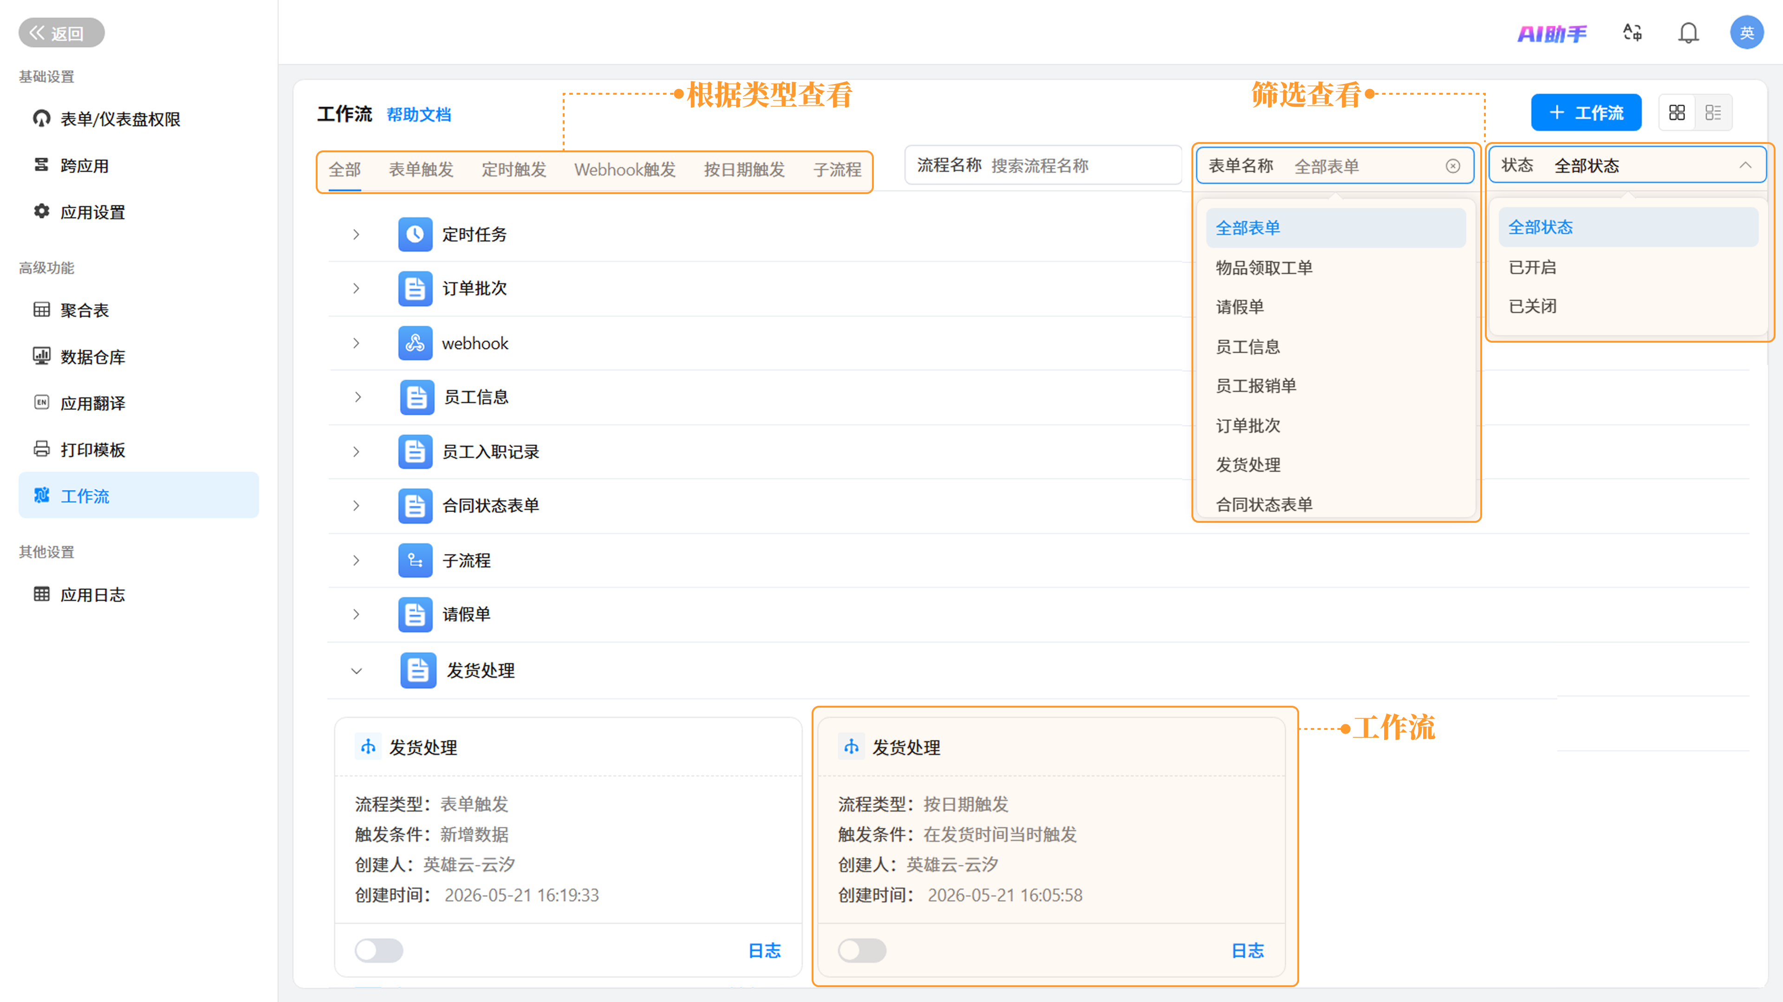Click the 合同状态表单 document icon
The width and height of the screenshot is (1783, 1002).
(415, 505)
